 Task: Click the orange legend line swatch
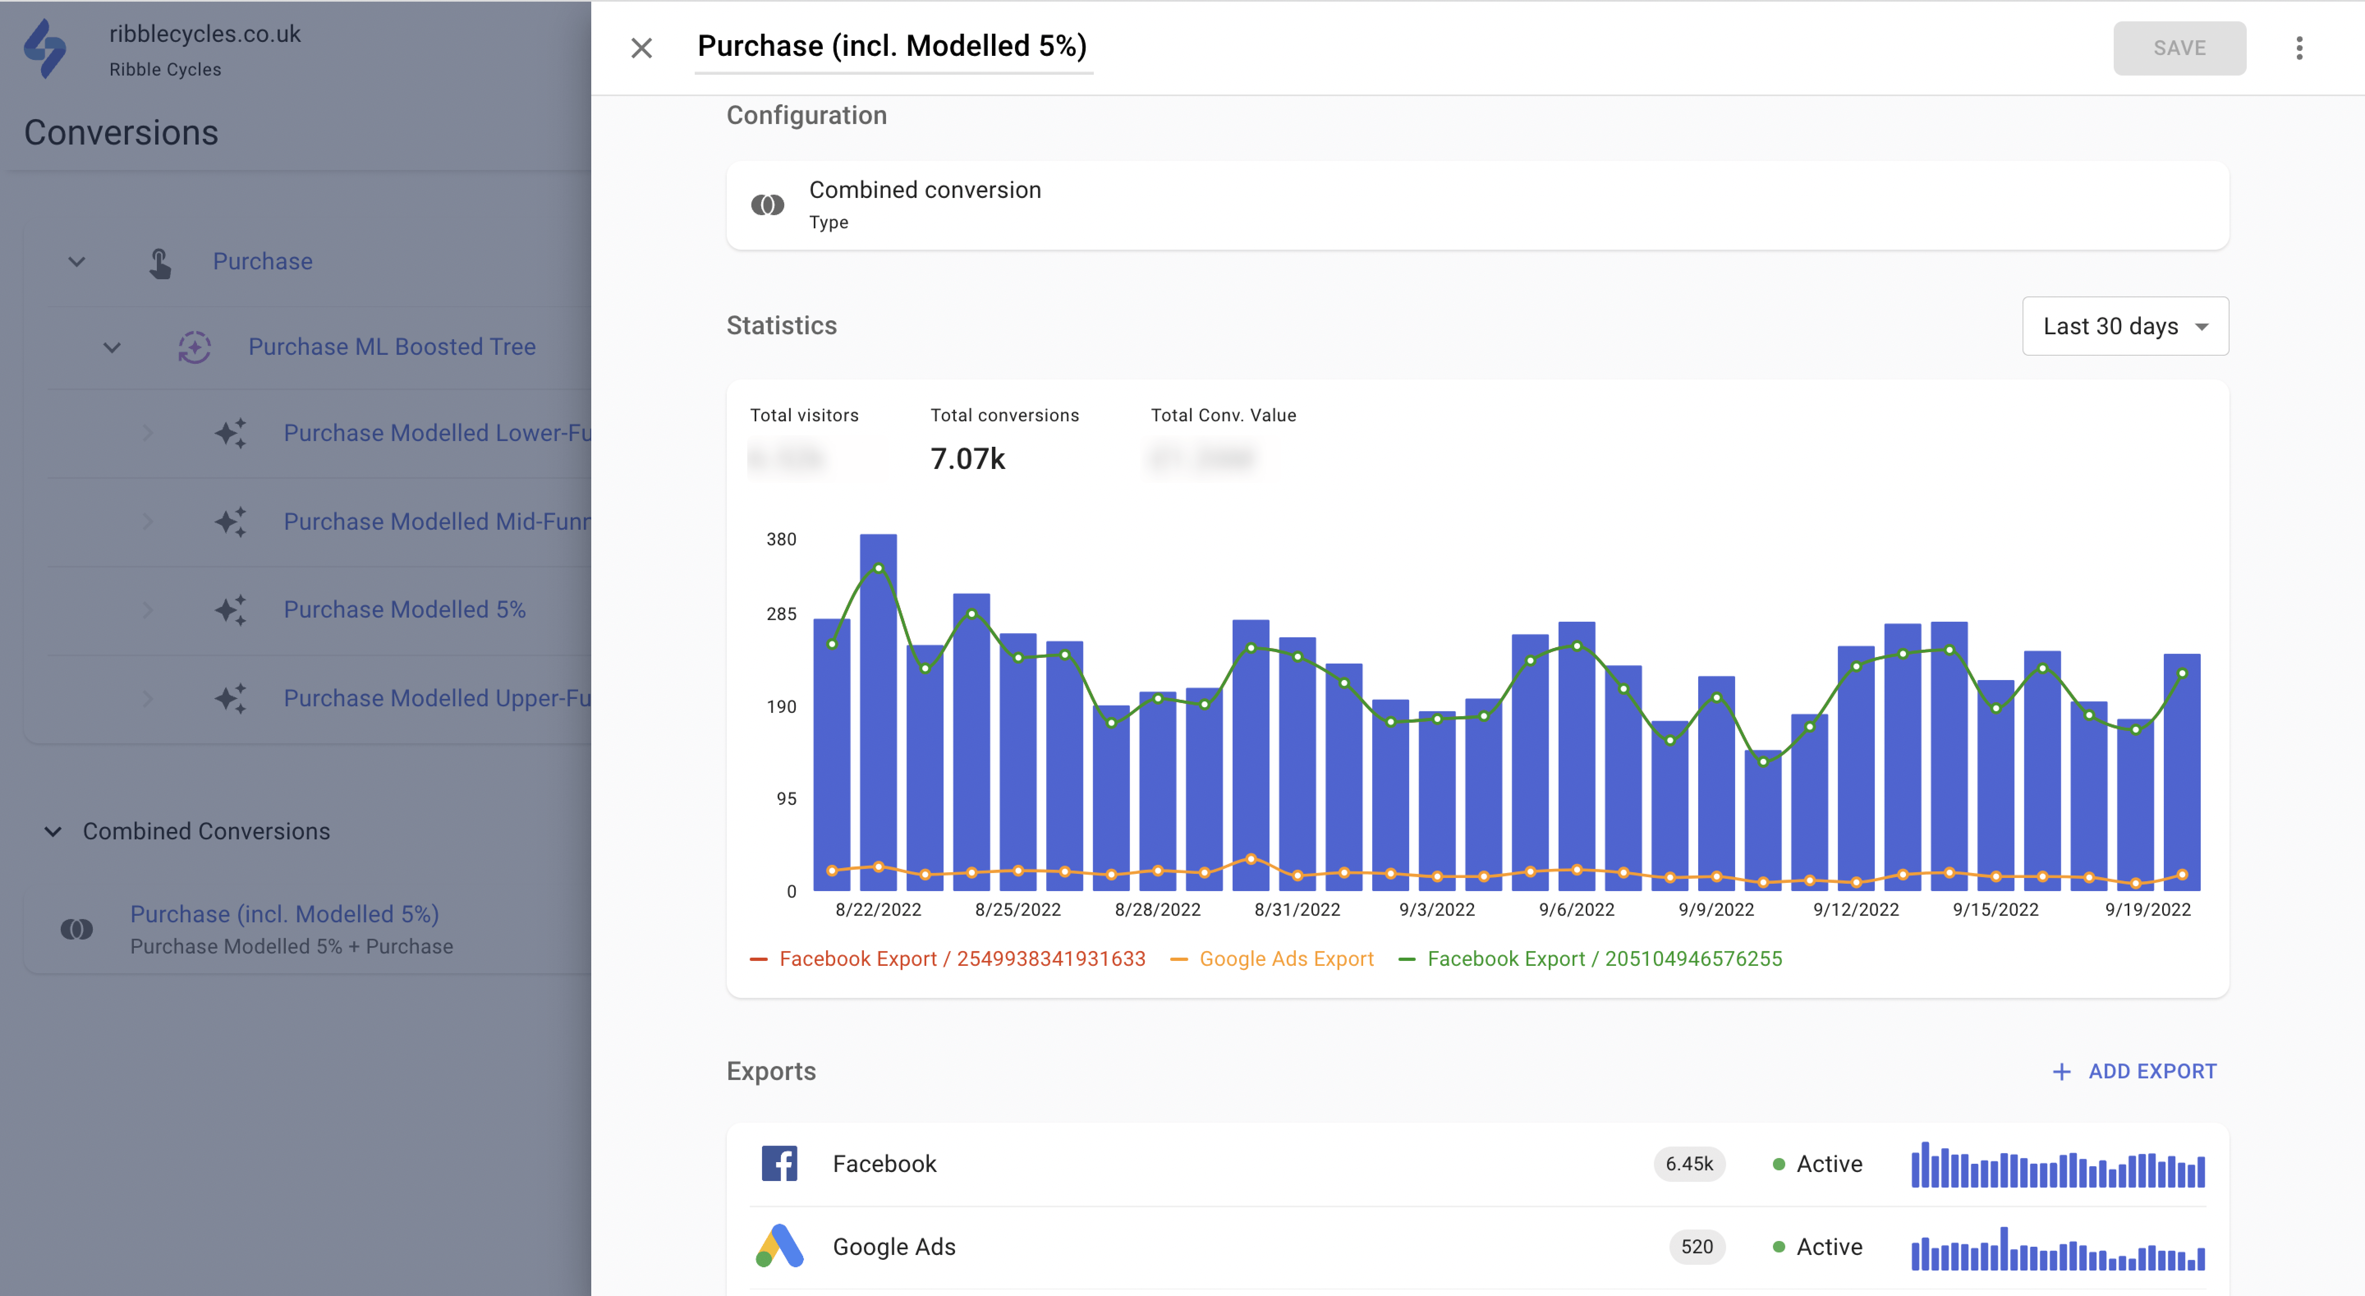coord(1179,959)
